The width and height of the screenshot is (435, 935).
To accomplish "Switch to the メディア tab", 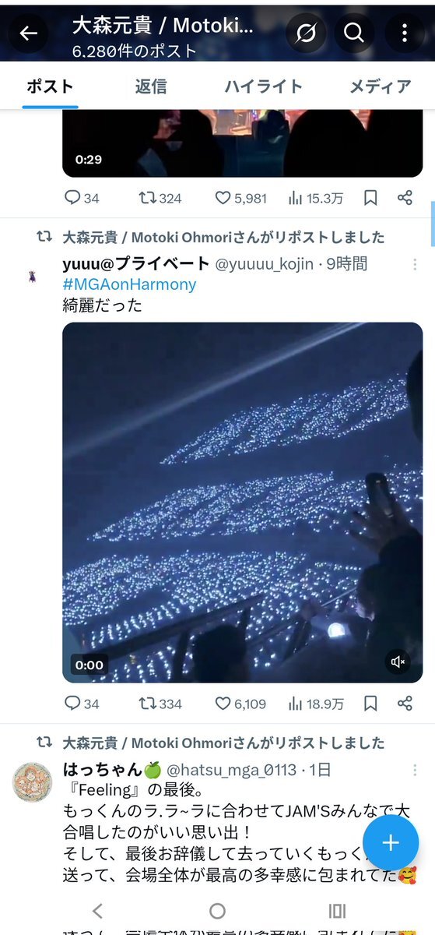I will coord(380,86).
